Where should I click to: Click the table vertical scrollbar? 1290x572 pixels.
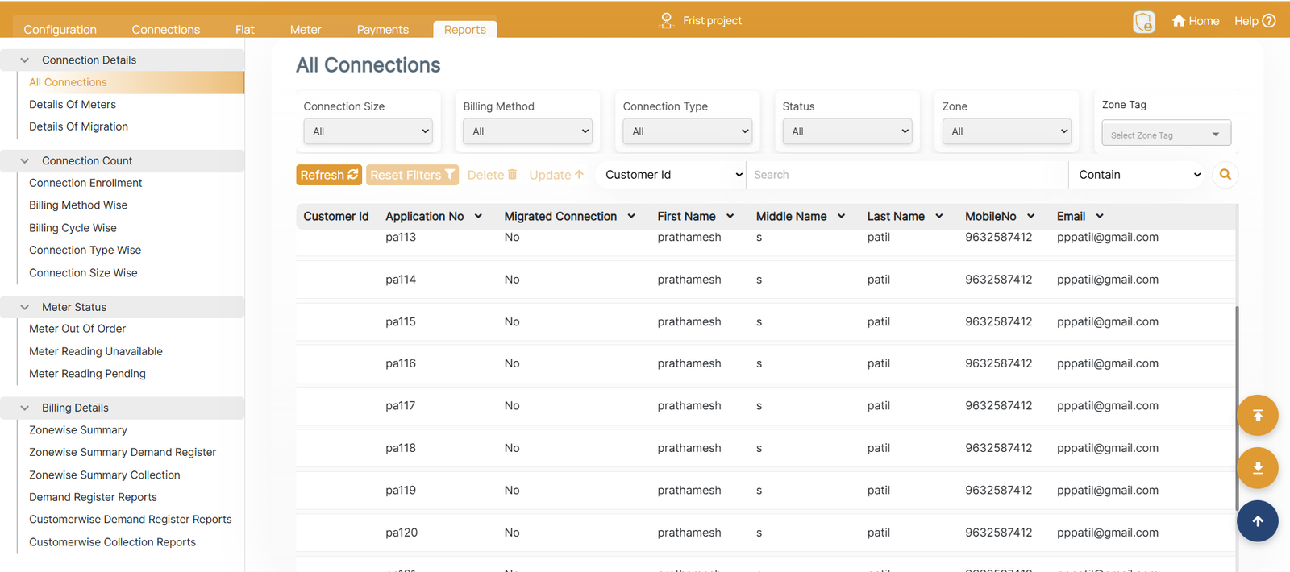(1237, 407)
